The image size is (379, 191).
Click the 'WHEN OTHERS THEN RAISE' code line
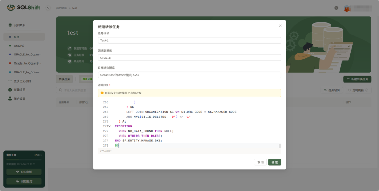point(140,136)
